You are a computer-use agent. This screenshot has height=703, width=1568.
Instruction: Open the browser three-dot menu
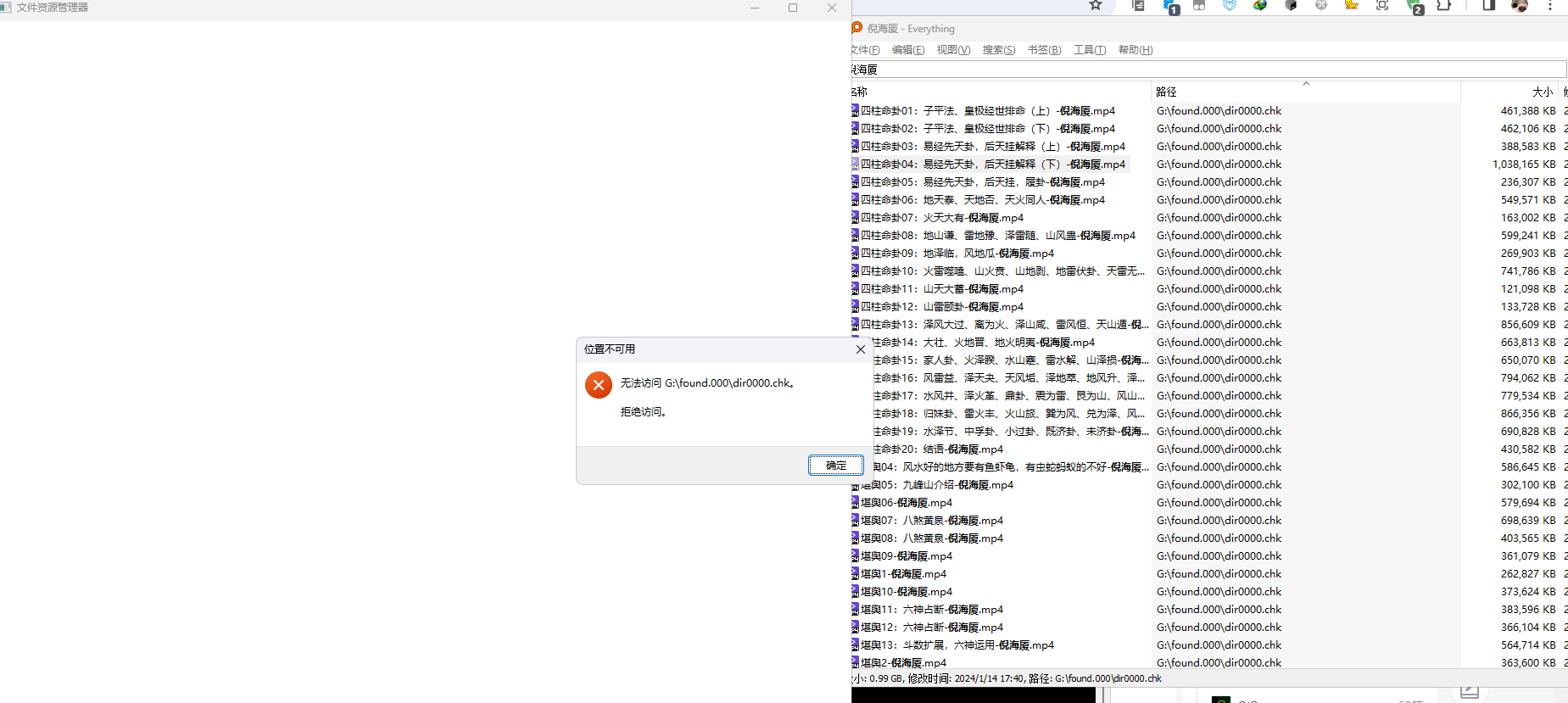click(x=1550, y=6)
